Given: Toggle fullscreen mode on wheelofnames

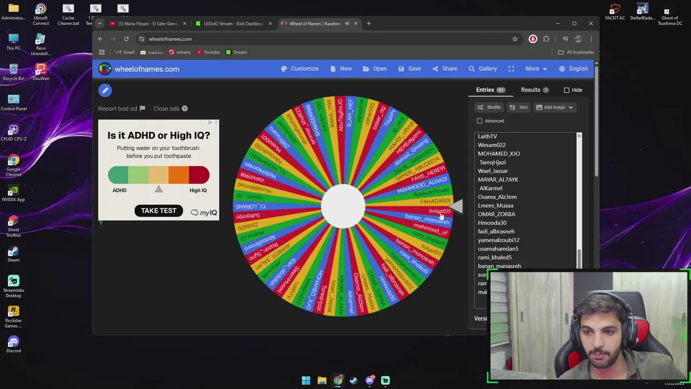Looking at the screenshot, I should [x=511, y=69].
